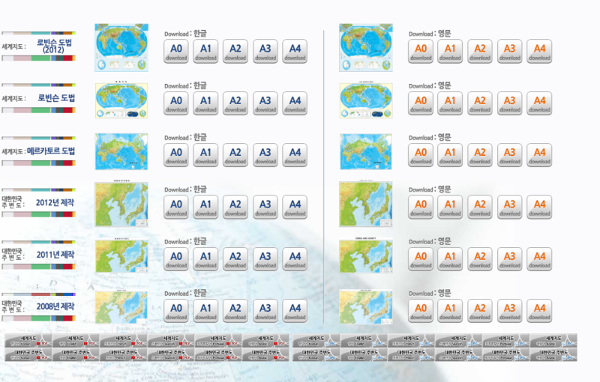
Task: Open English 2008년 제작 Korea map thumbnail
Action: (366, 307)
